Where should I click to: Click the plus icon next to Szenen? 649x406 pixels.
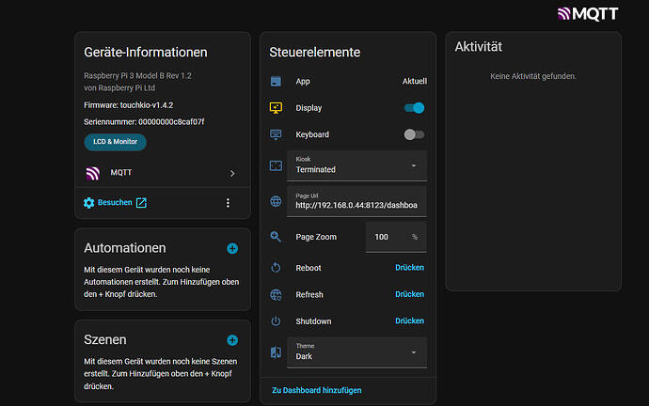232,340
